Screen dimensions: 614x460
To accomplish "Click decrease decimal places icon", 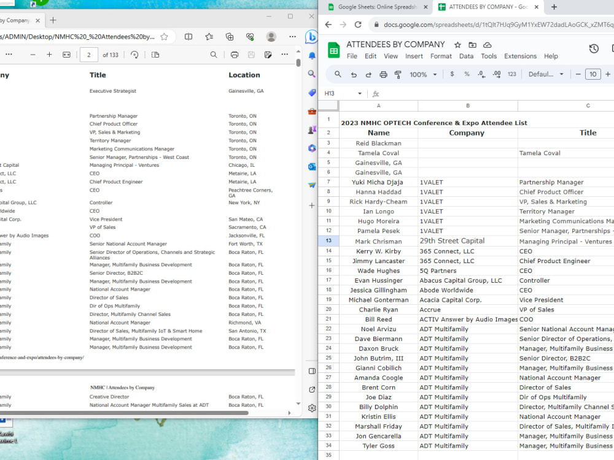I will 481,74.
